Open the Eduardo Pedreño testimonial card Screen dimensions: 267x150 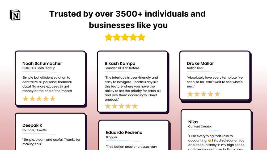[134, 135]
